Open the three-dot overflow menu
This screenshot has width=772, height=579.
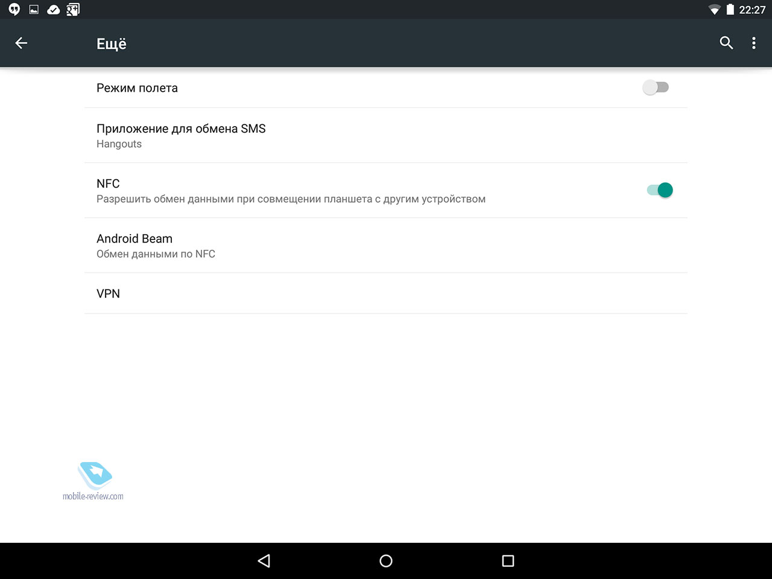[753, 43]
